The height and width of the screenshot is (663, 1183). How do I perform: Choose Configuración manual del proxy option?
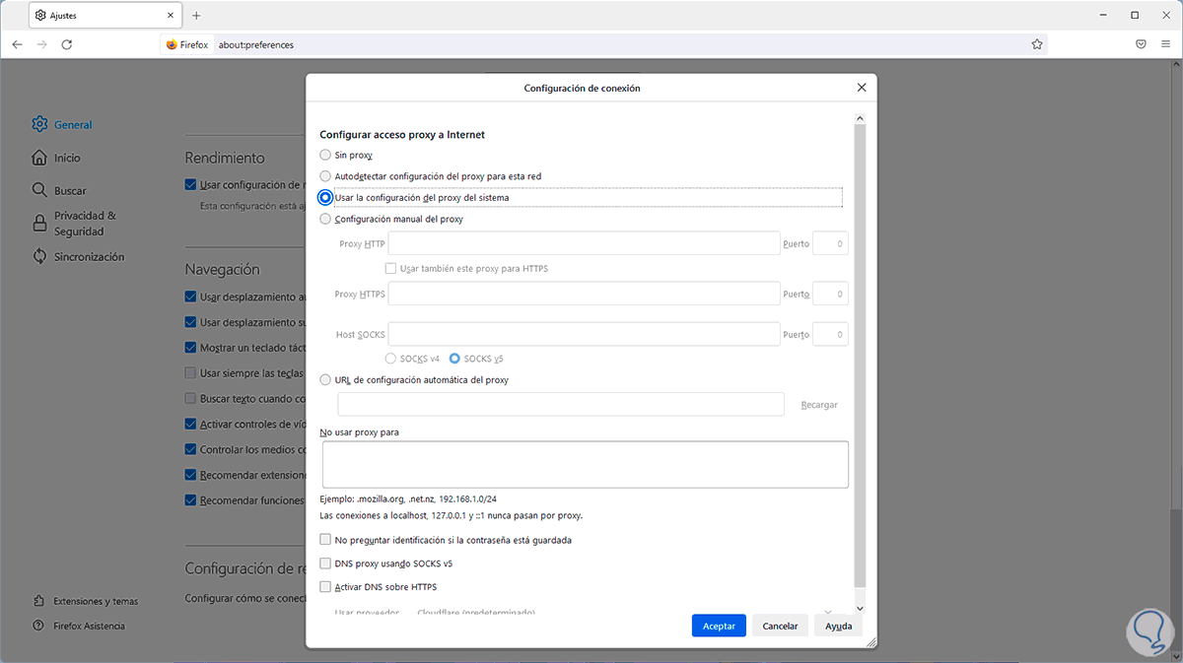pyautogui.click(x=326, y=219)
